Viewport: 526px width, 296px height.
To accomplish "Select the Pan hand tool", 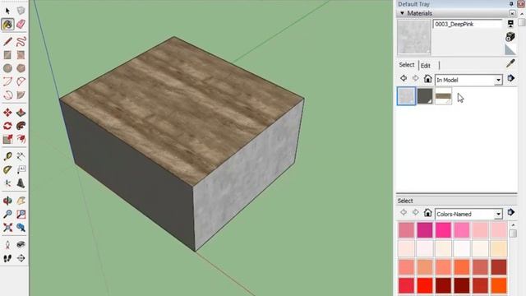I will [x=21, y=201].
